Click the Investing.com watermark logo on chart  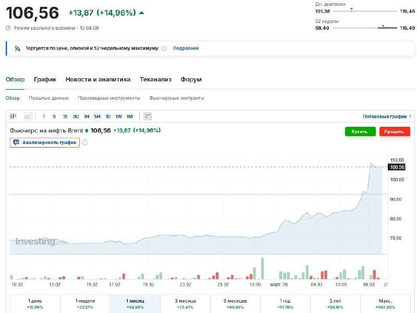tap(42, 242)
